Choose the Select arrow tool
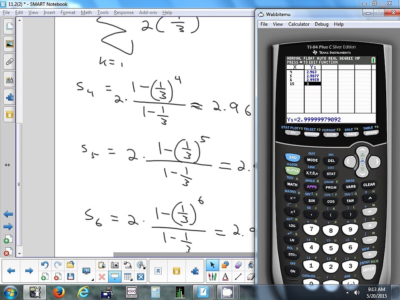The image size is (400, 300). tap(212, 265)
